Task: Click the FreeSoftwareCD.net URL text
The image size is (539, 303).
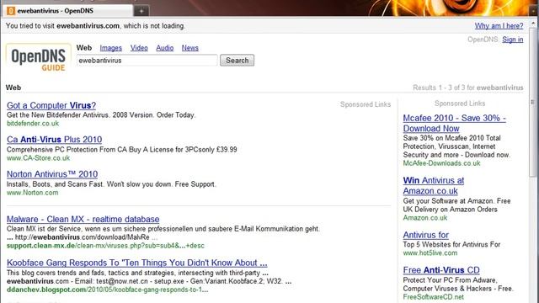Action: coord(434,297)
